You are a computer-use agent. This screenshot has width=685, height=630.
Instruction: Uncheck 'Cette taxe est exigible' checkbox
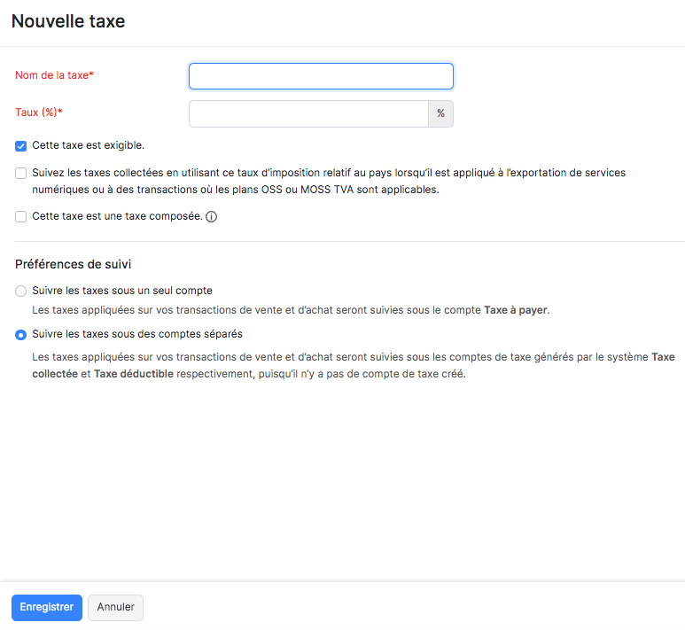(x=20, y=146)
